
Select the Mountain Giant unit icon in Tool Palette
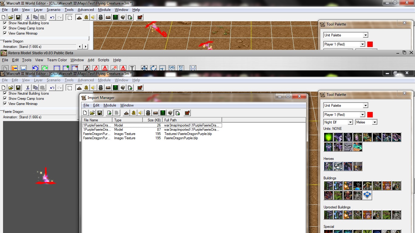348,147
